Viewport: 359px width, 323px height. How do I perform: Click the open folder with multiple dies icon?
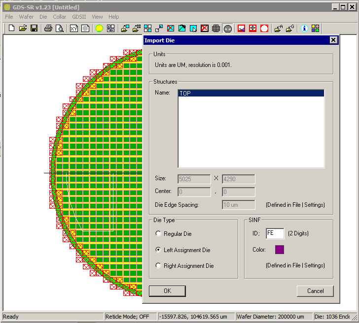pos(137,29)
